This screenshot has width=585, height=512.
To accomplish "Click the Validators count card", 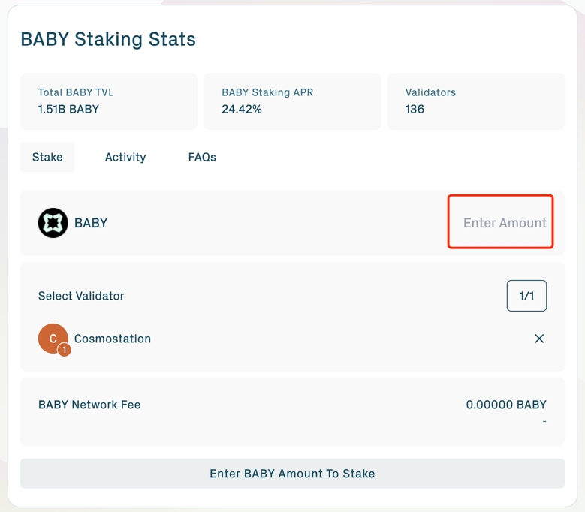I will pyautogui.click(x=475, y=101).
